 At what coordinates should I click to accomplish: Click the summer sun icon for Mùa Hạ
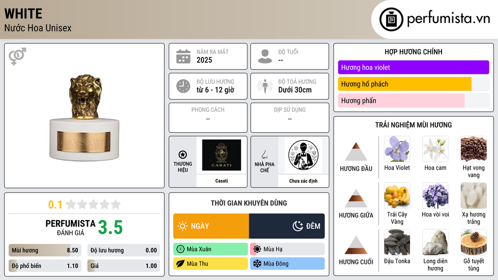[257, 249]
